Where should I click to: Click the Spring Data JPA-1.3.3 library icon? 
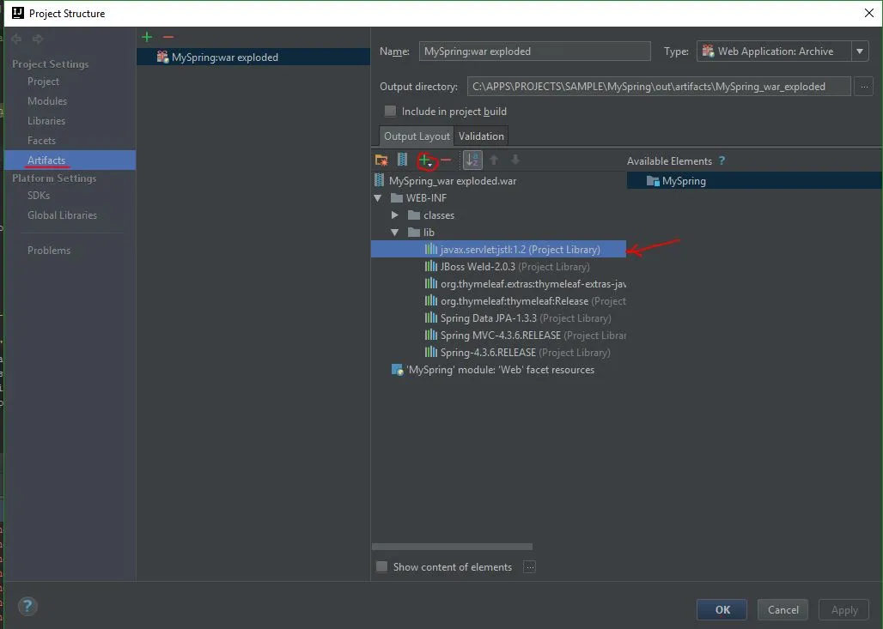click(431, 318)
